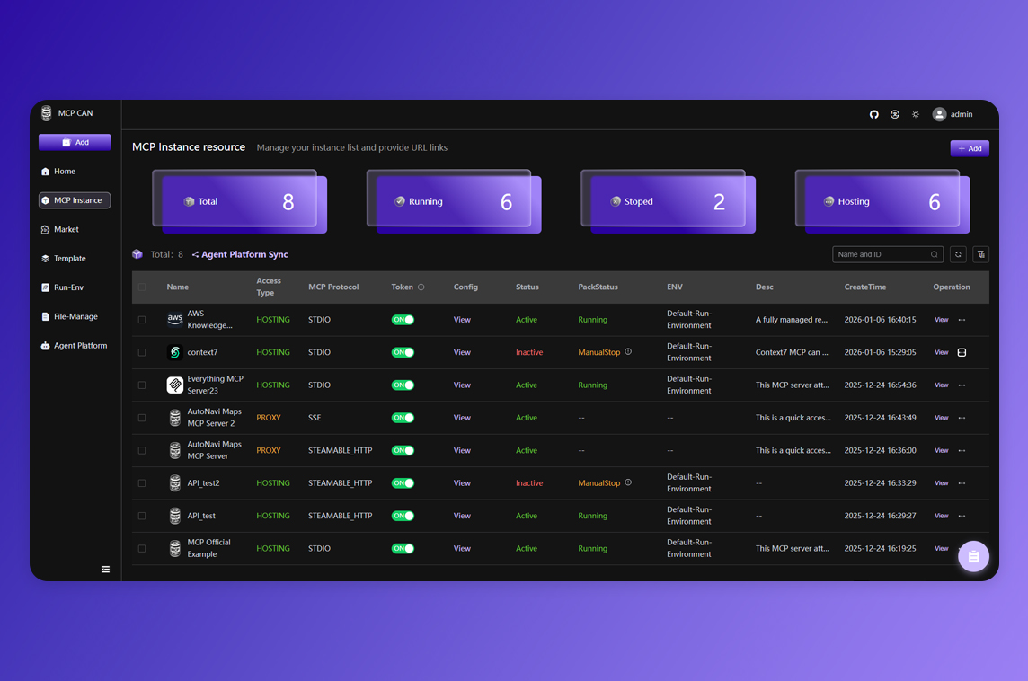Click the Token column info icon
The width and height of the screenshot is (1028, 681).
[421, 287]
